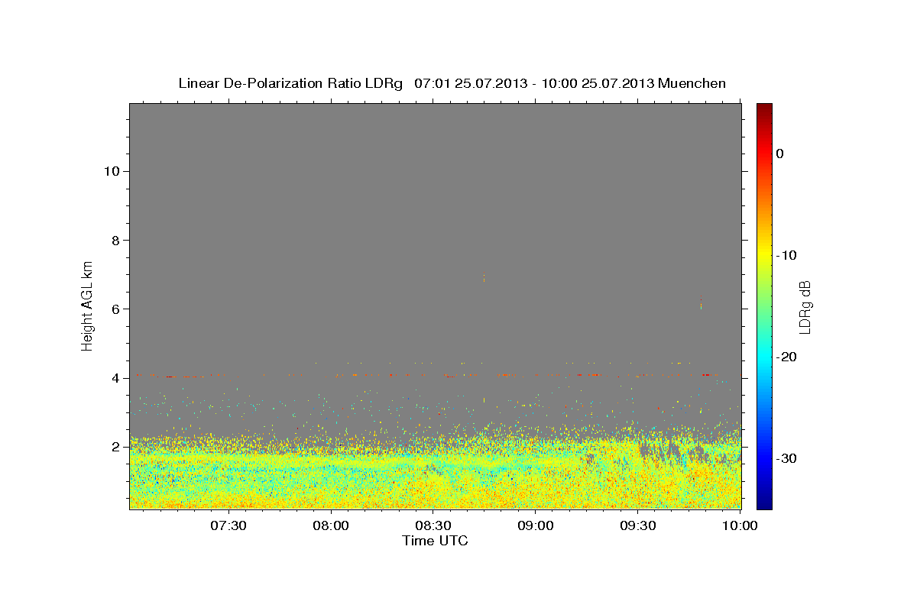Click the height axis label 6

[114, 309]
